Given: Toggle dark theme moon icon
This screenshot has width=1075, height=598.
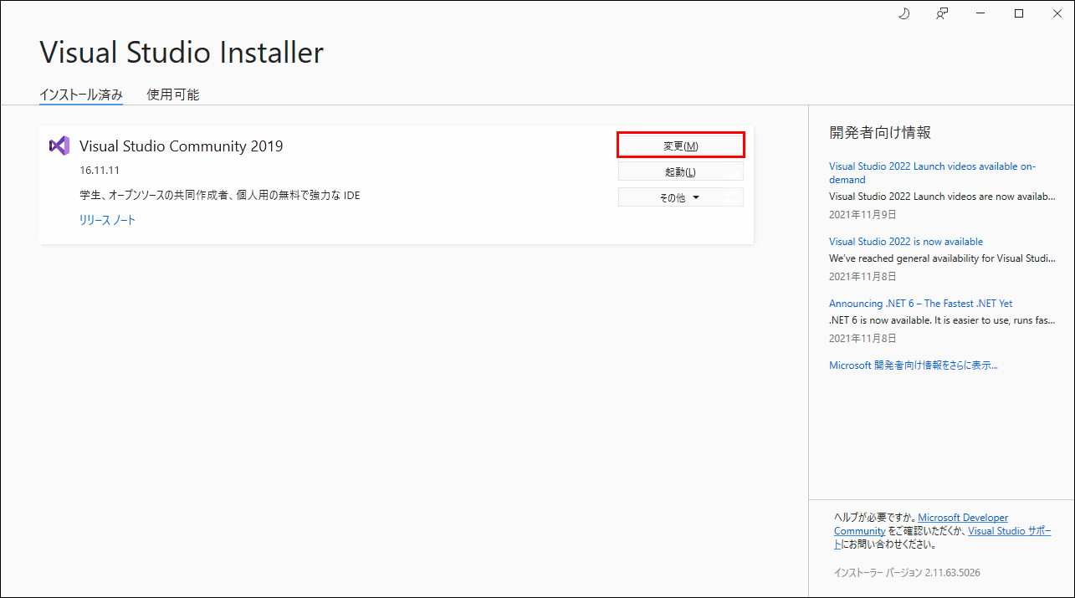Looking at the screenshot, I should click(x=904, y=13).
